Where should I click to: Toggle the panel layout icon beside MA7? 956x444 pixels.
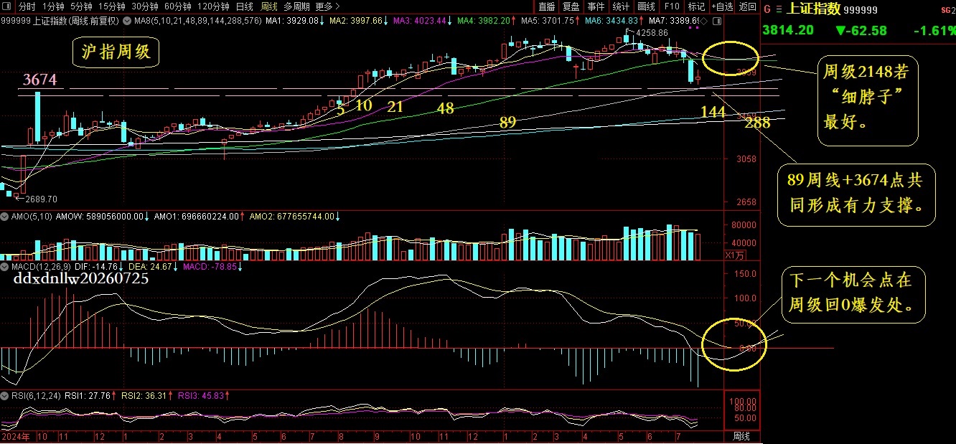pyautogui.click(x=716, y=21)
